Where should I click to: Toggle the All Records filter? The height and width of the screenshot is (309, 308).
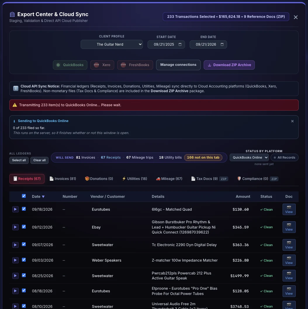pyautogui.click(x=284, y=157)
